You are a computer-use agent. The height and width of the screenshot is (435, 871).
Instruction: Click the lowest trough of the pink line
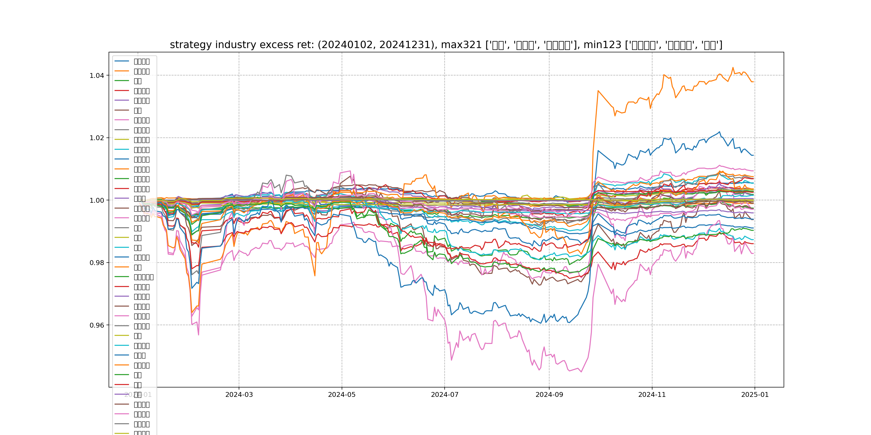pos(581,372)
